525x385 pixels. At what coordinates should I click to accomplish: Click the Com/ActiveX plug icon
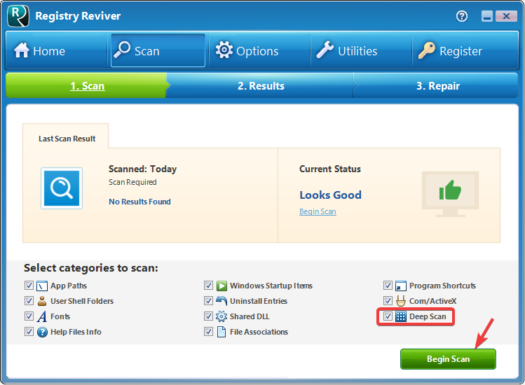[401, 301]
